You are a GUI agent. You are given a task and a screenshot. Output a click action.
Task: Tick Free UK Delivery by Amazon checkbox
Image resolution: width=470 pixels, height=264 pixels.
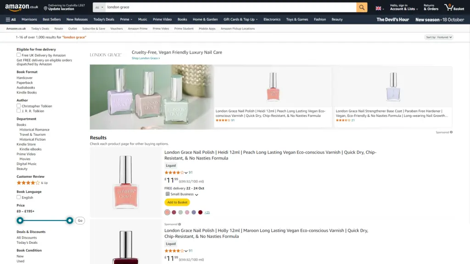pos(18,55)
